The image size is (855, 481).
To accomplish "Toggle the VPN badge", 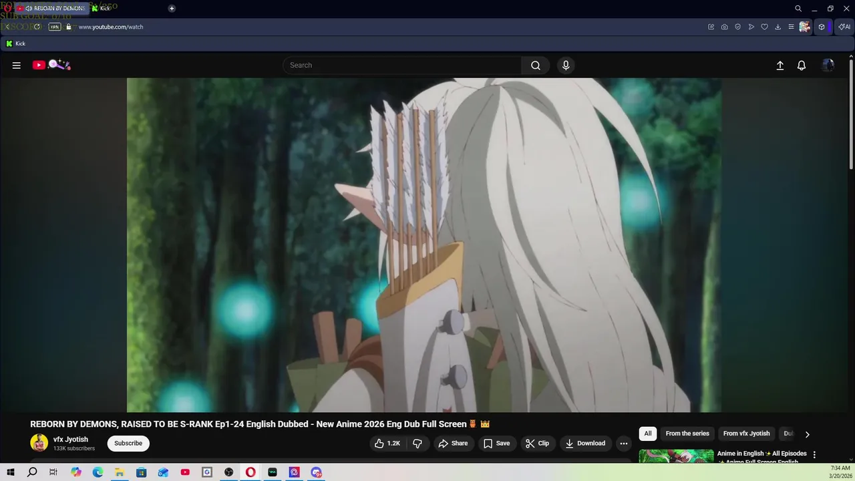I will click(55, 27).
